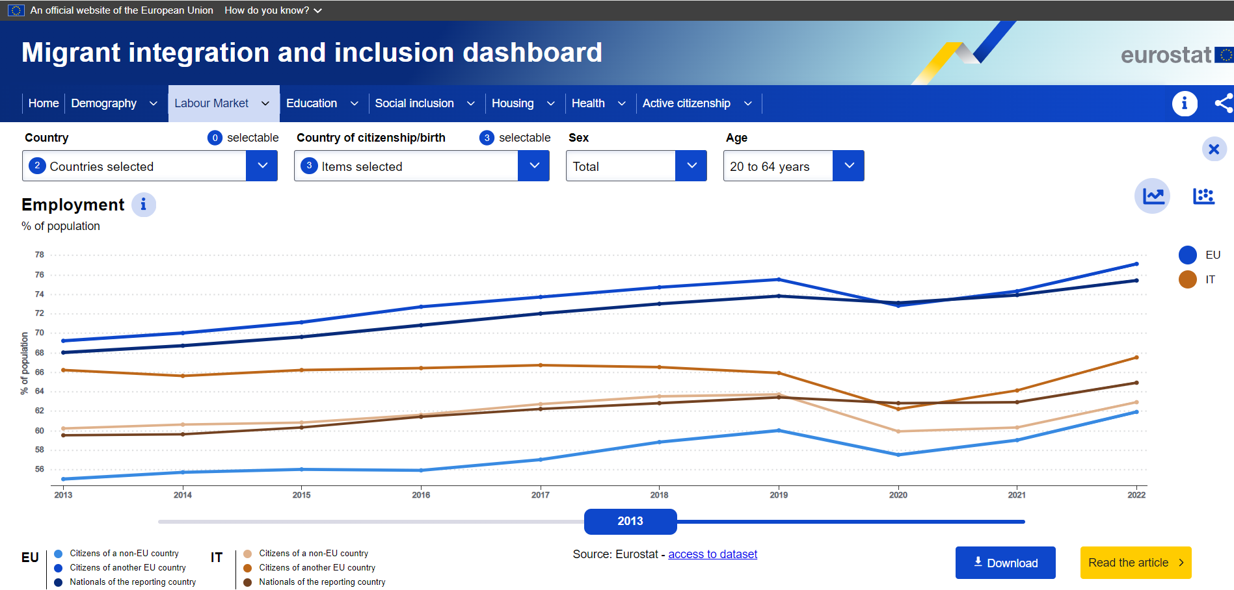Toggle EU Citizens of a non-EU country series

(59, 554)
